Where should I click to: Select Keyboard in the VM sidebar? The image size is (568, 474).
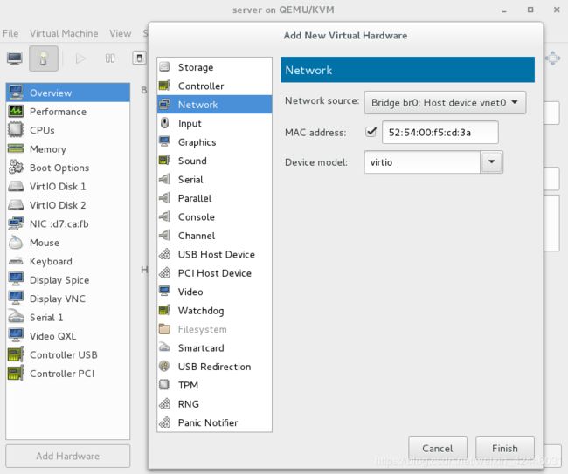[x=68, y=261]
